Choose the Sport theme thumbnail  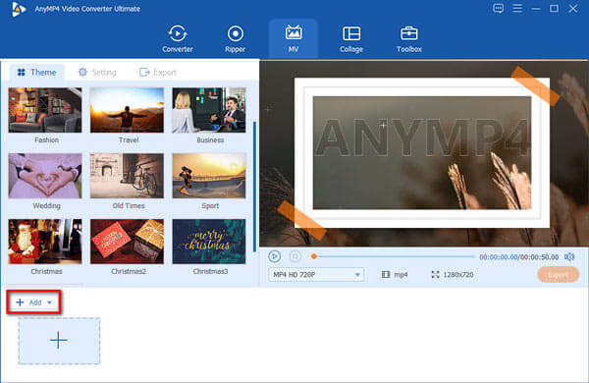[209, 176]
